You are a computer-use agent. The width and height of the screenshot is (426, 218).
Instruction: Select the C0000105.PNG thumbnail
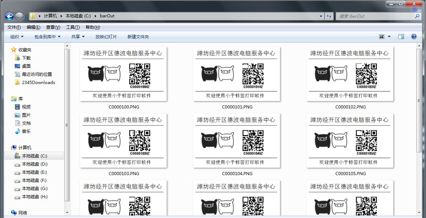(350, 141)
